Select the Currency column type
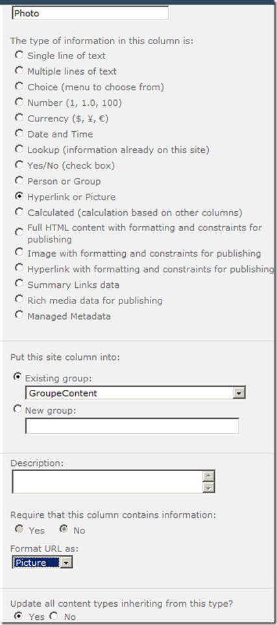Image resolution: width=277 pixels, height=625 pixels. 19,118
